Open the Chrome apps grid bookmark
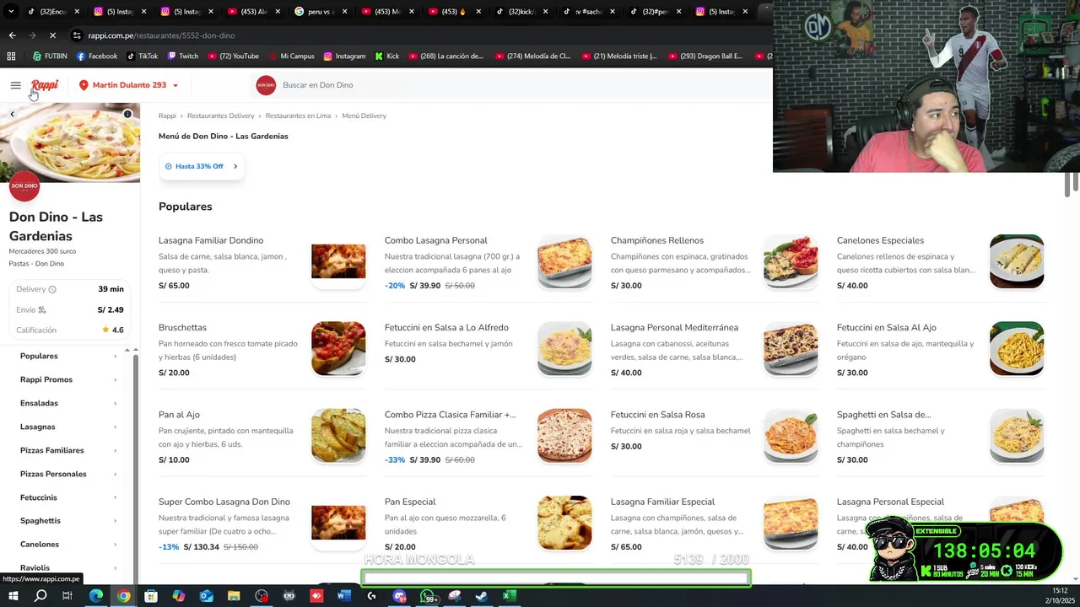Viewport: 1080px width, 607px height. (x=11, y=56)
